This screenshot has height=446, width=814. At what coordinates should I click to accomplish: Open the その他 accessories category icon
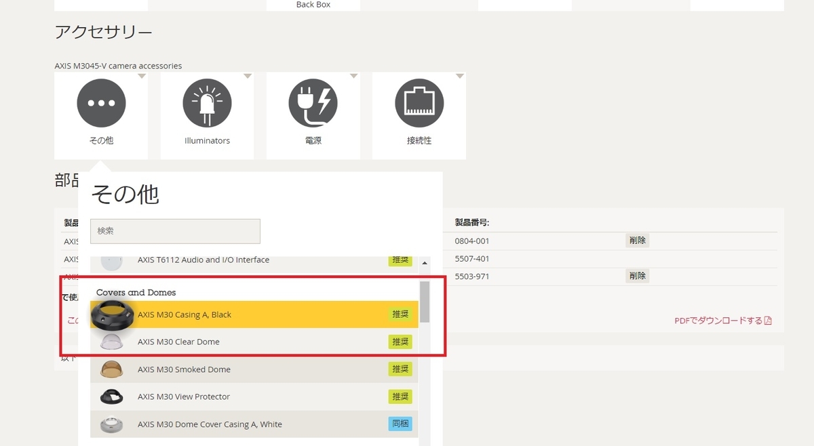[x=101, y=104]
